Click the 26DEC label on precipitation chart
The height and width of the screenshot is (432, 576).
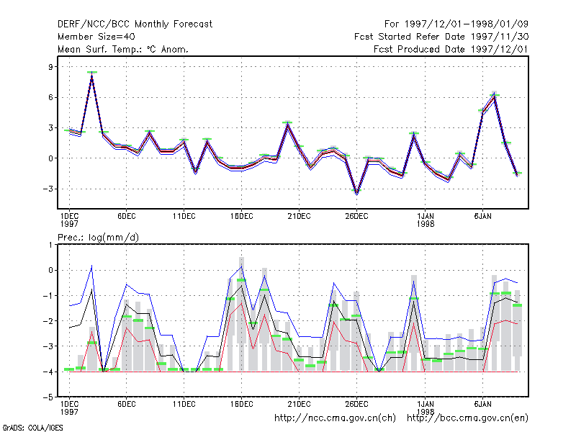[356, 404]
